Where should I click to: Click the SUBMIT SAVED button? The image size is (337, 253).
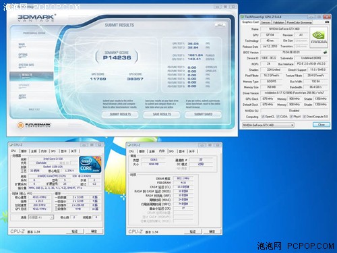tap(203, 115)
